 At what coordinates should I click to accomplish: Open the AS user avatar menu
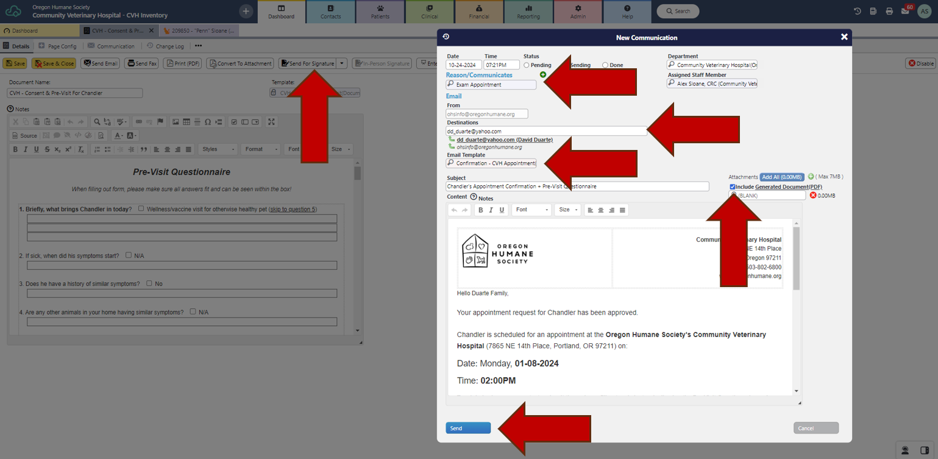pos(924,11)
